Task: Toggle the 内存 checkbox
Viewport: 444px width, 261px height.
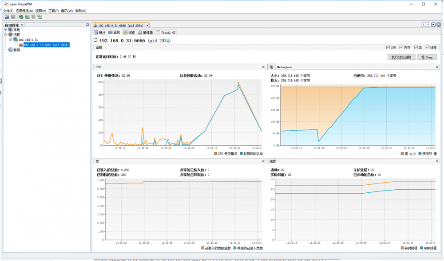Action: (401, 47)
